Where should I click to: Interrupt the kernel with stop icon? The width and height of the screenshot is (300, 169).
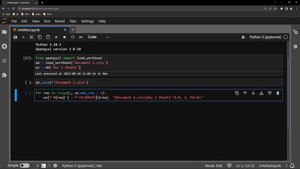point(65,37)
